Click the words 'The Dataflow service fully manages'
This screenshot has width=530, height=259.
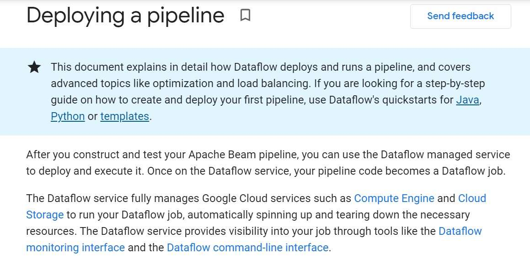click(x=112, y=198)
